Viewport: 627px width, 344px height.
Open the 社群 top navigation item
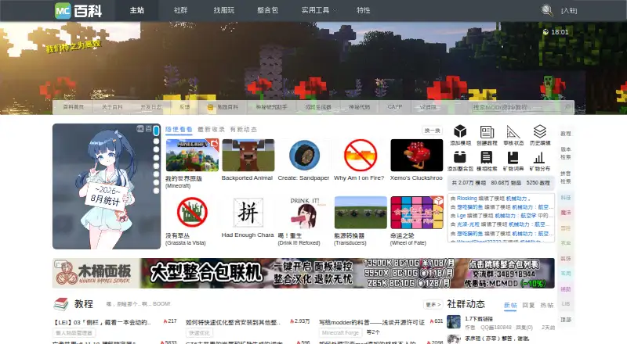pos(180,10)
